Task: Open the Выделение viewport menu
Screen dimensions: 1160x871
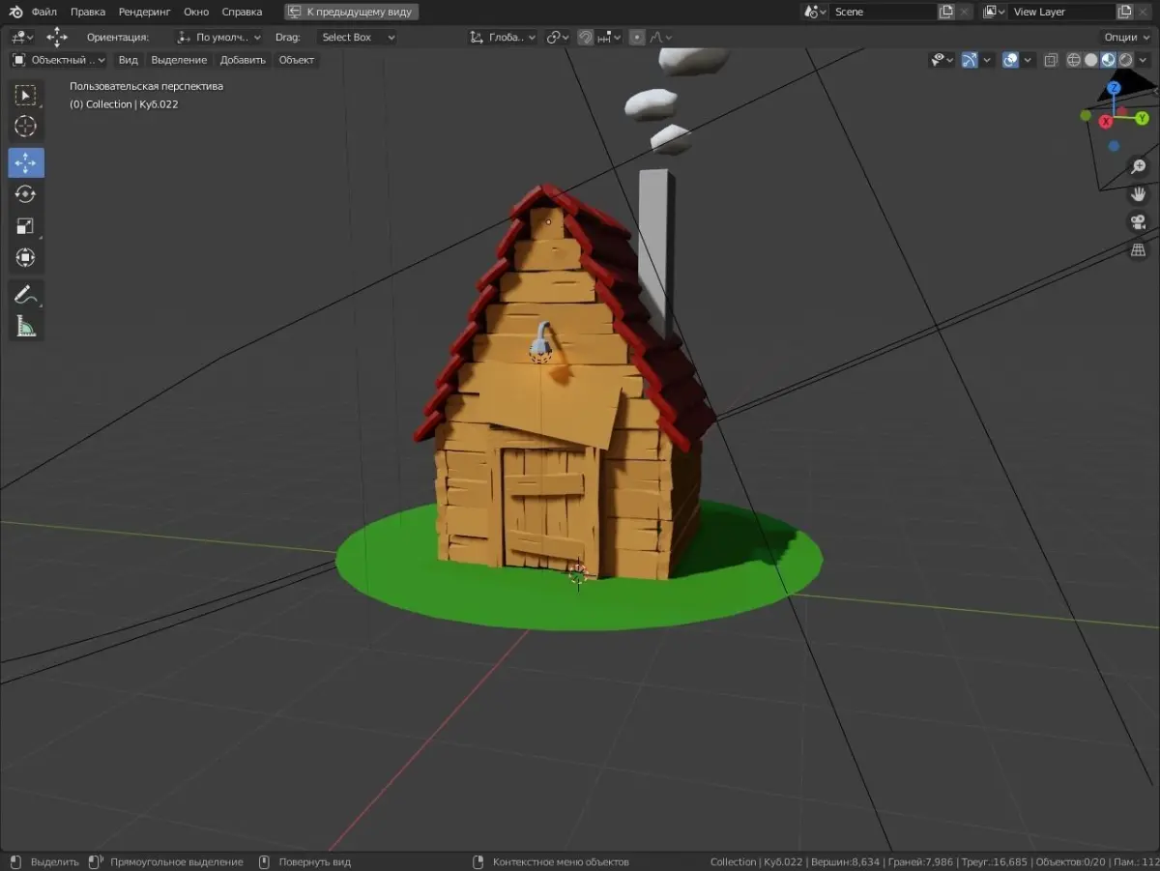Action: (179, 60)
